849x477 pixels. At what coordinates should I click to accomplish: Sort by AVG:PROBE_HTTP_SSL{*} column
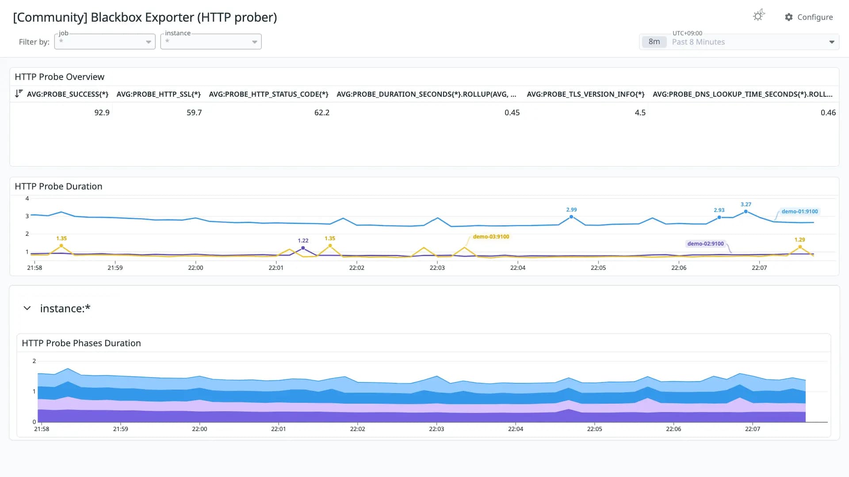158,94
